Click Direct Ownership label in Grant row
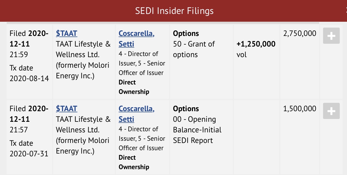The width and height of the screenshot is (347, 175). (x=134, y=87)
